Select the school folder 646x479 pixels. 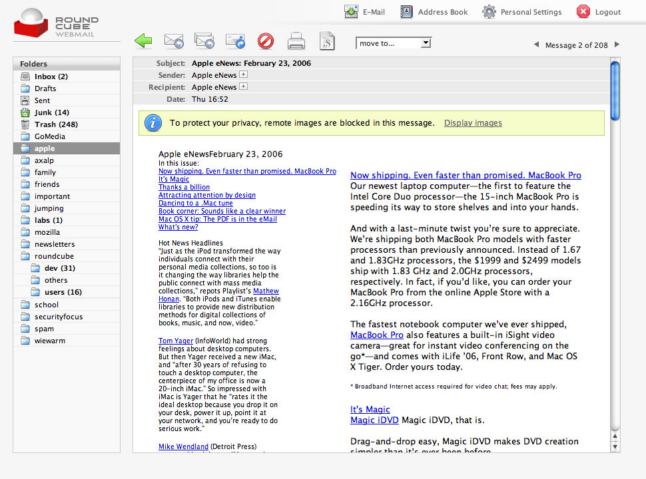point(67,305)
